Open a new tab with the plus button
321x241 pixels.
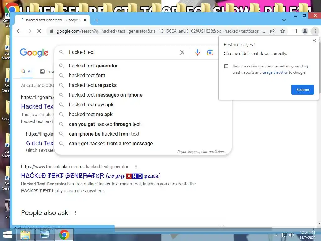click(97, 20)
